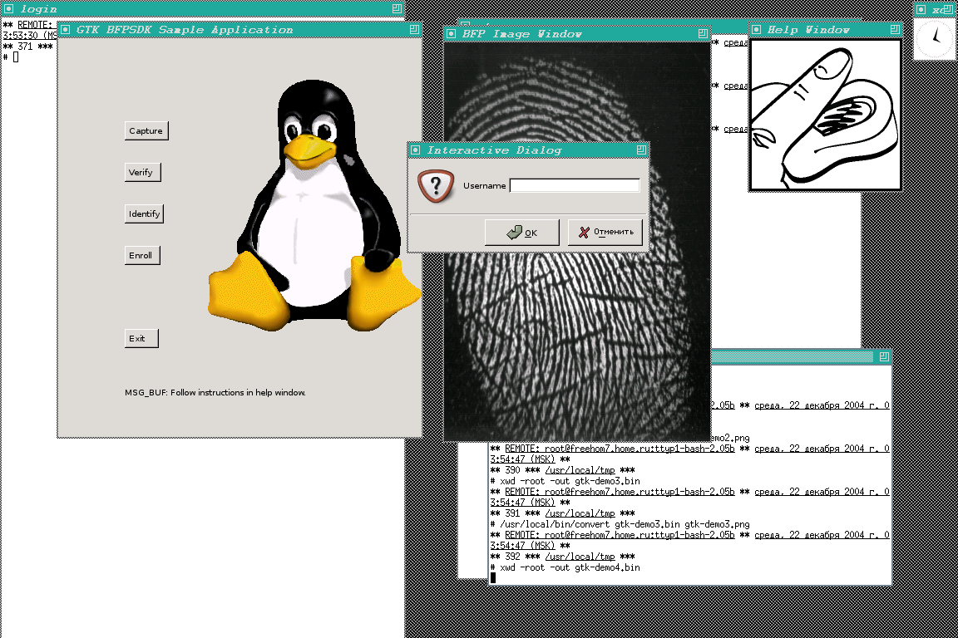958x638 pixels.
Task: Click the Capture button
Action: pyautogui.click(x=146, y=130)
